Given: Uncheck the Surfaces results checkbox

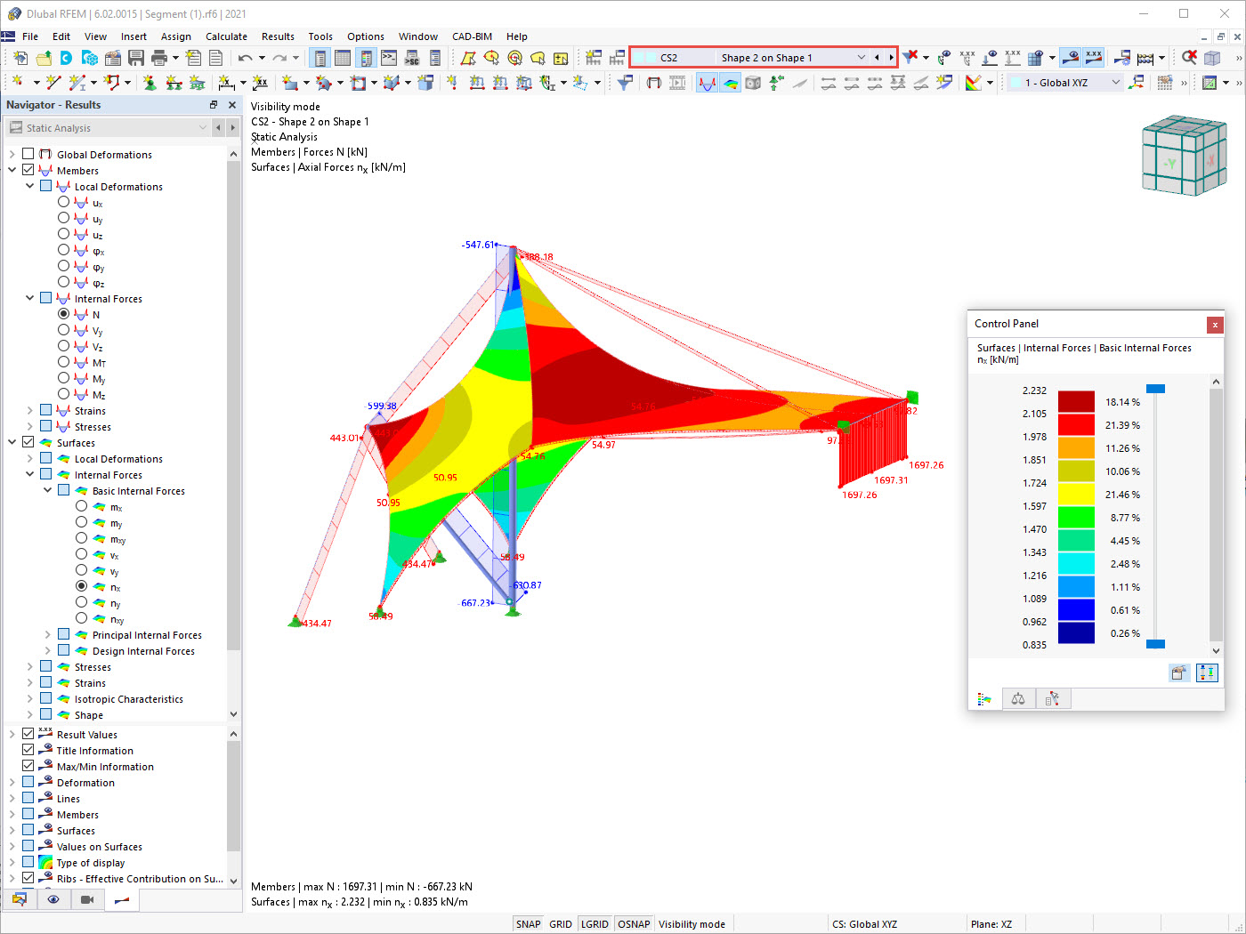Looking at the screenshot, I should point(28,442).
